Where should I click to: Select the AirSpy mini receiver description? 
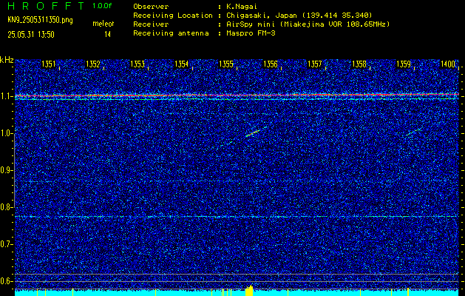click(308, 24)
